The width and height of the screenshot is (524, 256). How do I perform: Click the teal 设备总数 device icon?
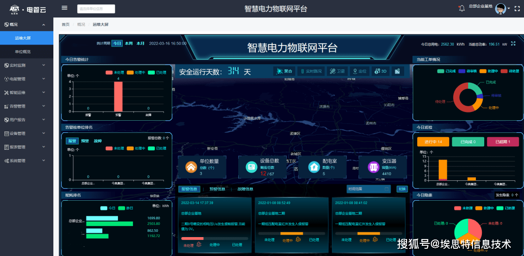(251, 167)
